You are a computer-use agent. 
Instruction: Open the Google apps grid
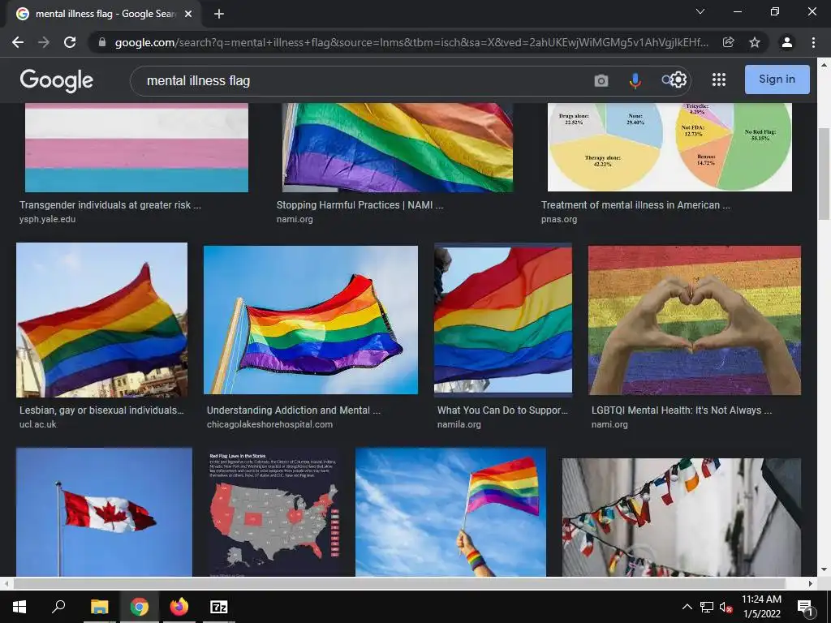click(x=719, y=79)
